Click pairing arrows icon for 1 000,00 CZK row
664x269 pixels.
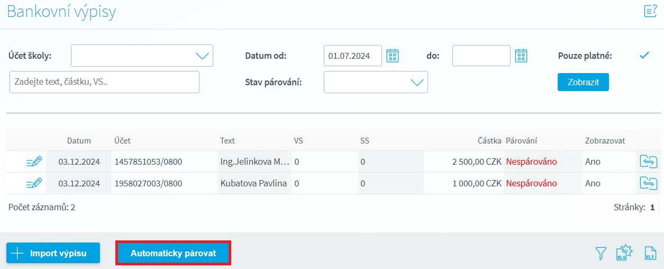pos(648,183)
